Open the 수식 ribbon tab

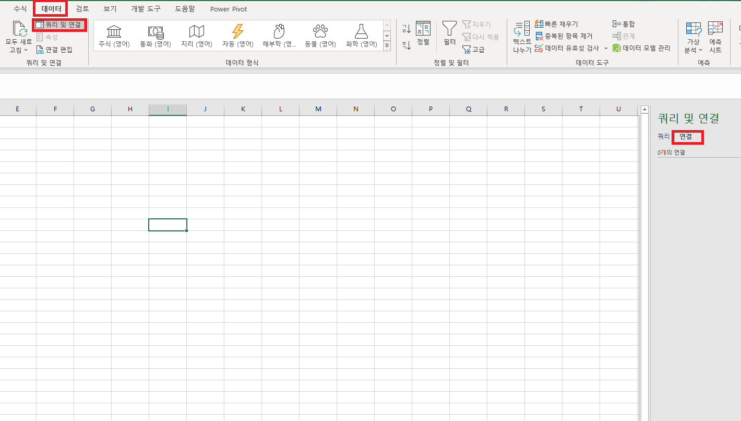point(20,9)
